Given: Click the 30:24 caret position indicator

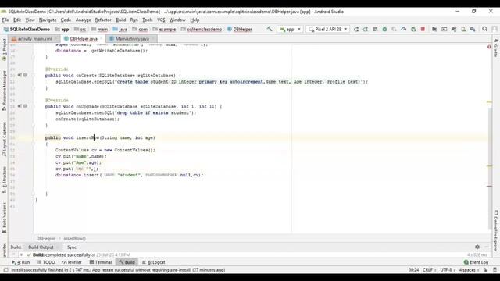Looking at the screenshot, I should pos(413,270).
